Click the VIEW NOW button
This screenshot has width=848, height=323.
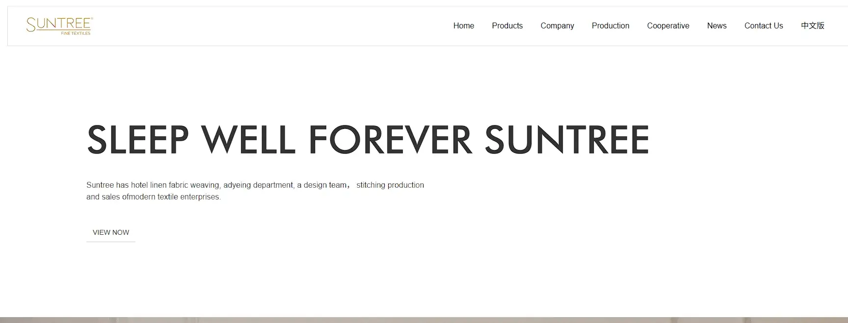[x=111, y=232]
